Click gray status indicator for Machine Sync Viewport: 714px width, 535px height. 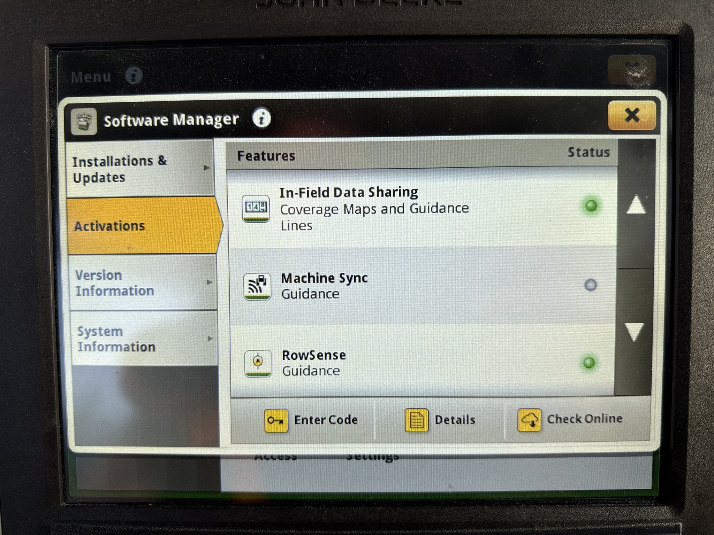pyautogui.click(x=590, y=285)
